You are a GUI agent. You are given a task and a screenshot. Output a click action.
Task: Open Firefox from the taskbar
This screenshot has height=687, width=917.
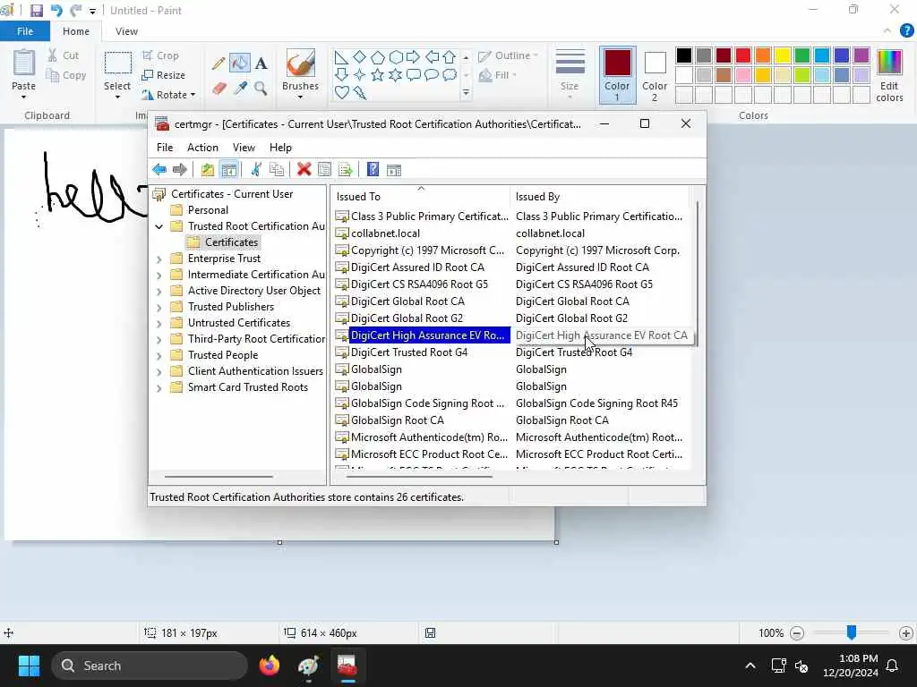[x=270, y=666]
